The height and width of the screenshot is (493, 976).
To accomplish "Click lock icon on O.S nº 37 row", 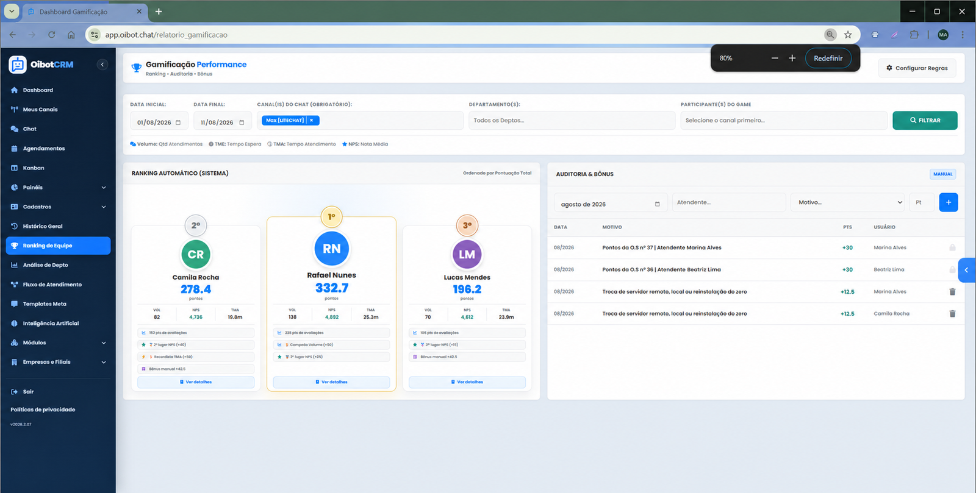I will click(952, 248).
